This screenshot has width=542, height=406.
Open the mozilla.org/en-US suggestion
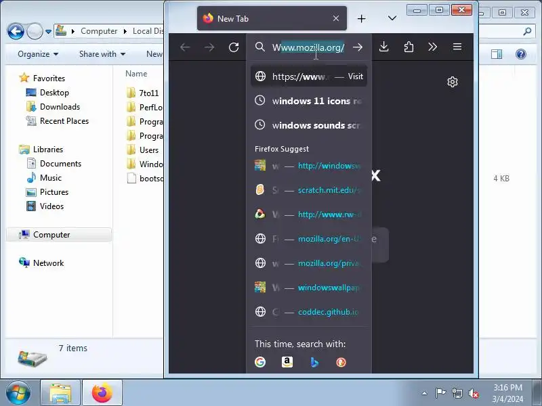[x=309, y=239]
